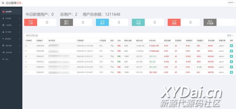Click the 退出 logout icon

[x=3, y=59]
